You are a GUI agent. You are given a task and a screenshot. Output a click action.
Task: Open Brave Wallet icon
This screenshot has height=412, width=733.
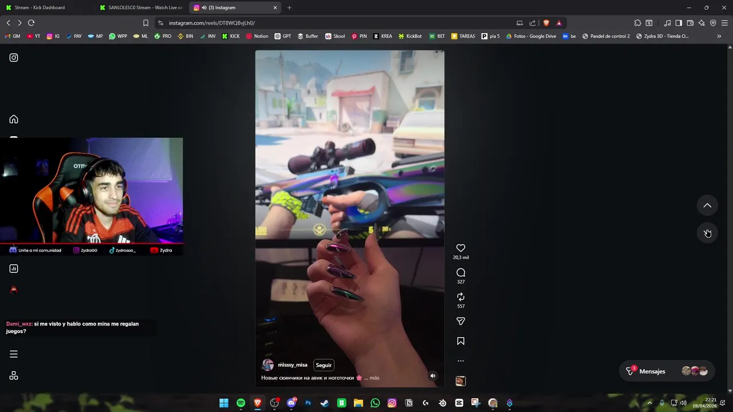690,23
